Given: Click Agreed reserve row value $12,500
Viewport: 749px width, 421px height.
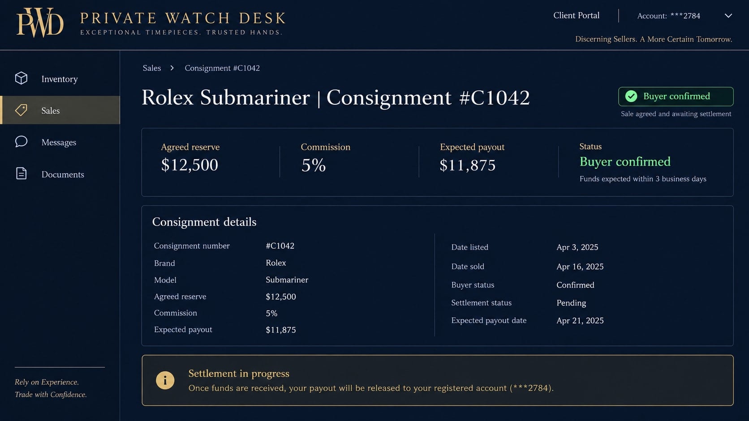Looking at the screenshot, I should [281, 297].
